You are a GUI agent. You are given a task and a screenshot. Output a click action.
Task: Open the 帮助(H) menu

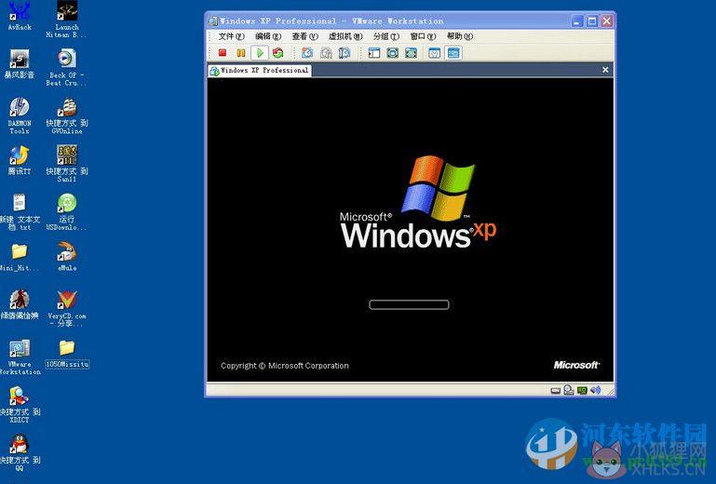coord(460,36)
